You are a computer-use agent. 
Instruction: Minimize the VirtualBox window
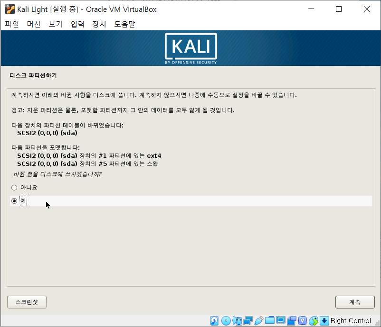(311, 9)
